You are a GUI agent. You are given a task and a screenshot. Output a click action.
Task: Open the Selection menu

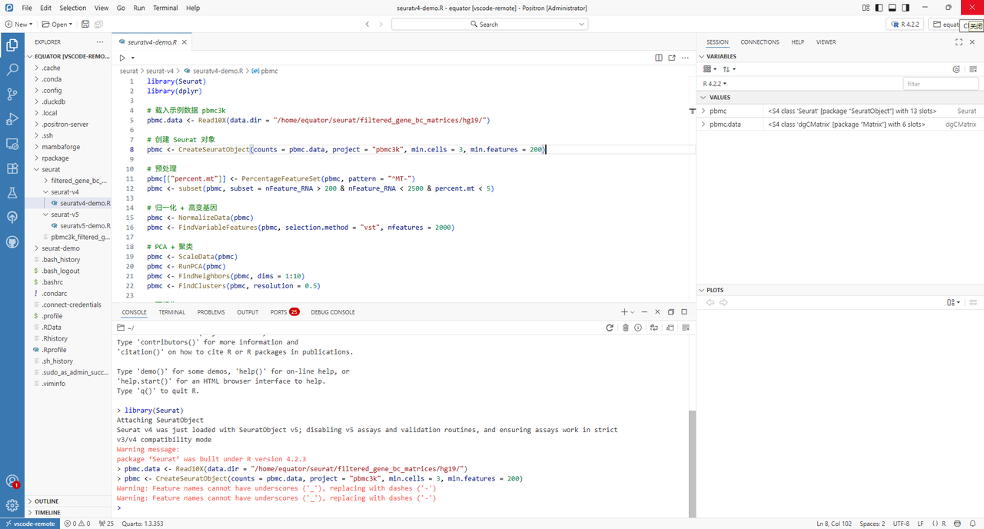pyautogui.click(x=73, y=8)
